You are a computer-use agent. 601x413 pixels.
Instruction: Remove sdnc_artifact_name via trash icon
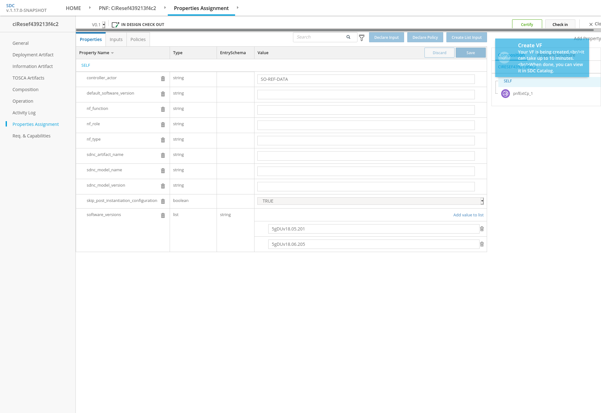point(163,156)
